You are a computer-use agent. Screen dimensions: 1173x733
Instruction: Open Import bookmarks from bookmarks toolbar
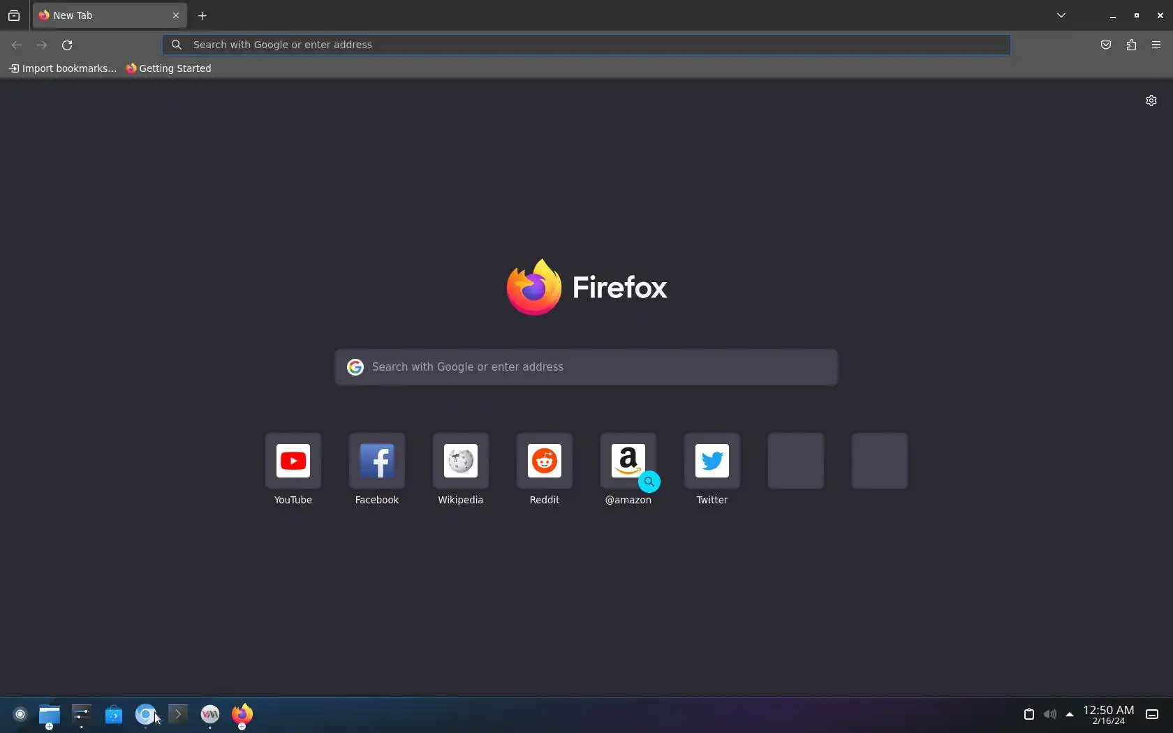[x=63, y=68]
